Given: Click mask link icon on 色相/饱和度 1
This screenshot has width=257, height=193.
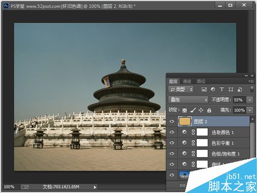Looking at the screenshot, I should coord(193,153).
